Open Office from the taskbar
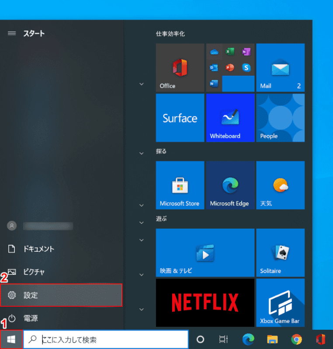This screenshot has height=349, width=333. pyautogui.click(x=320, y=339)
